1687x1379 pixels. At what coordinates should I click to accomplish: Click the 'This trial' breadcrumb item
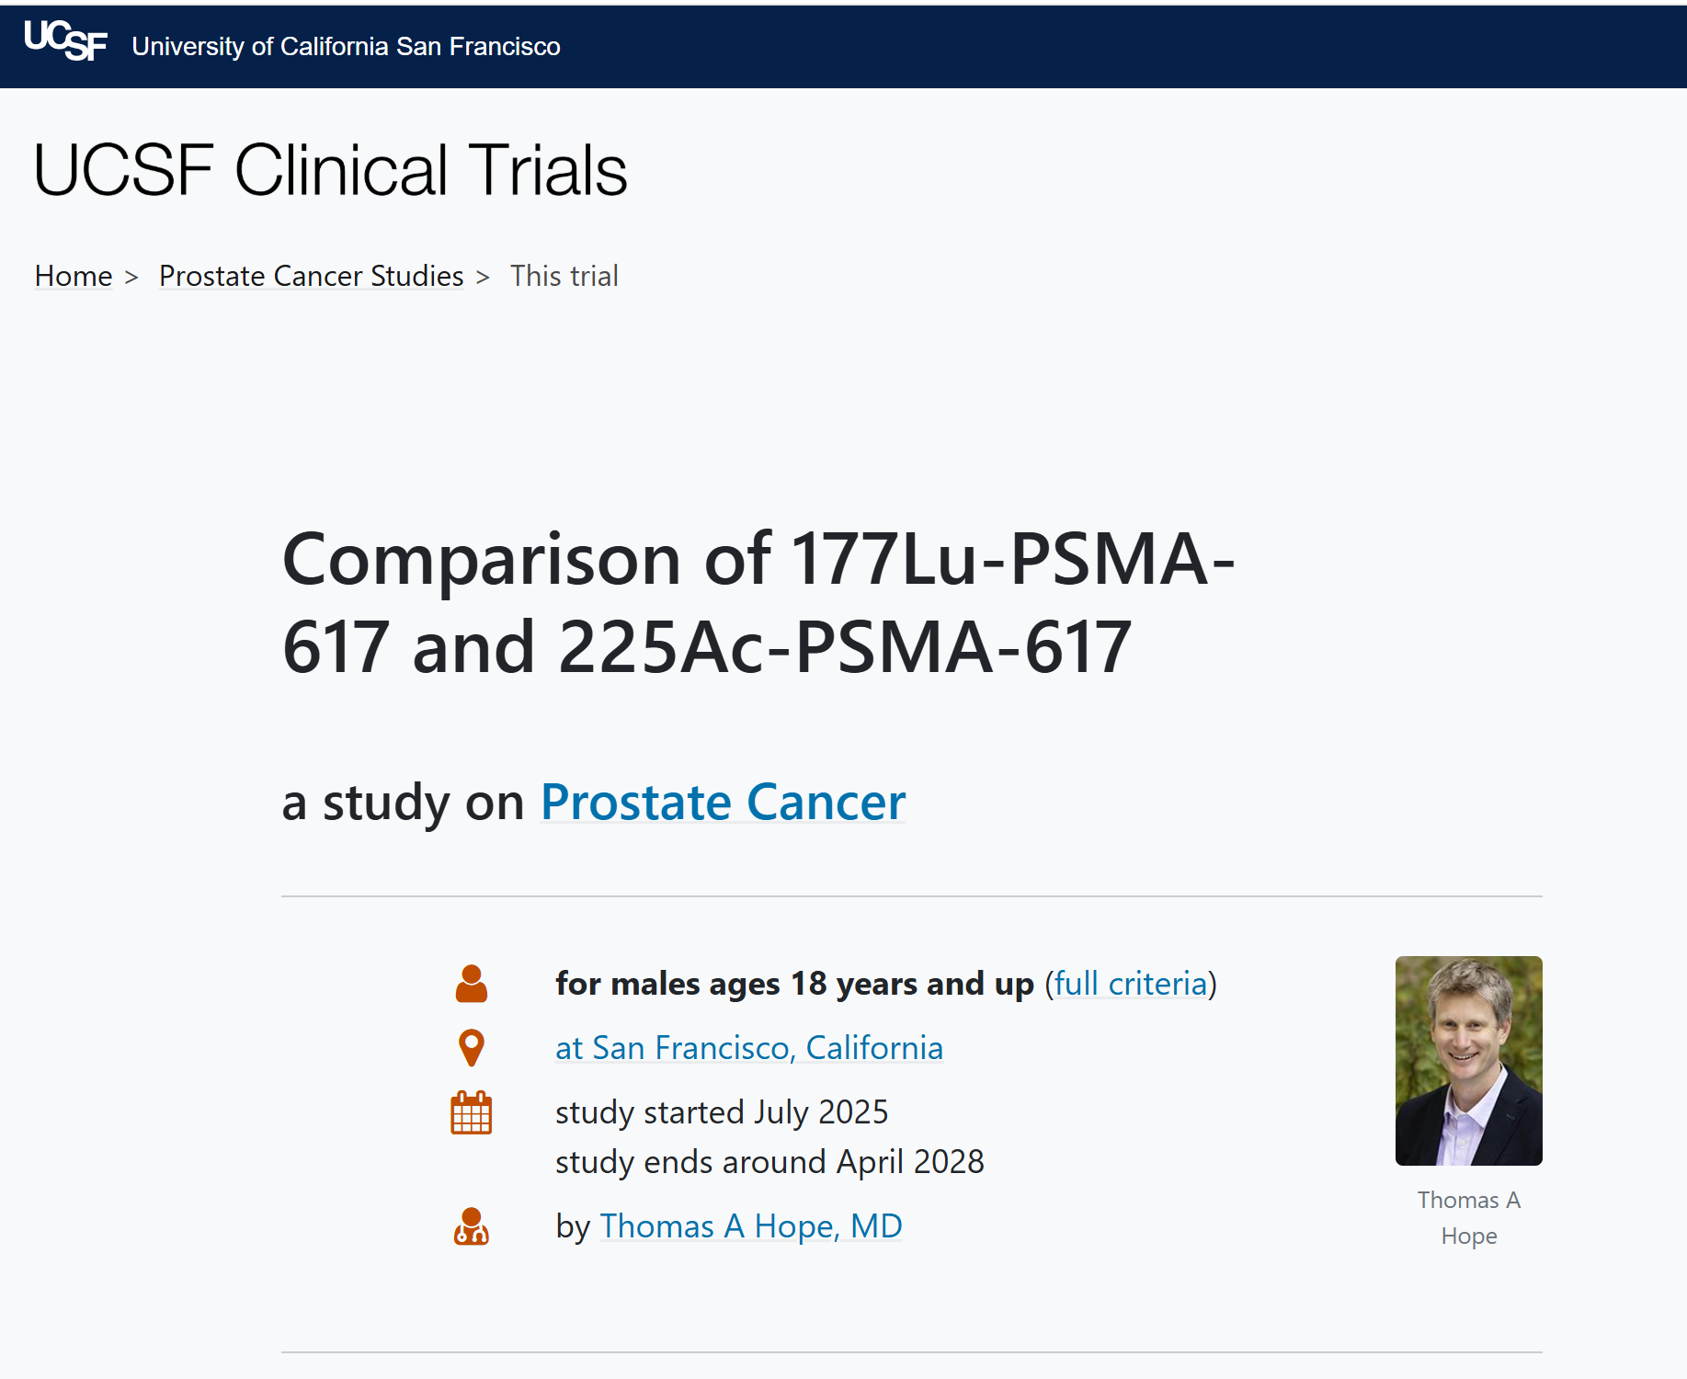coord(564,276)
